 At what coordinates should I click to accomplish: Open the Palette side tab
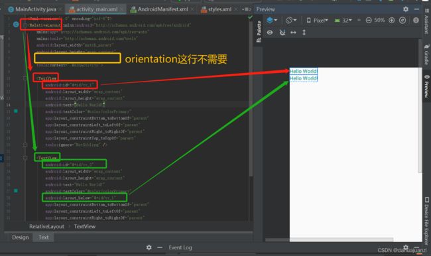(259, 31)
